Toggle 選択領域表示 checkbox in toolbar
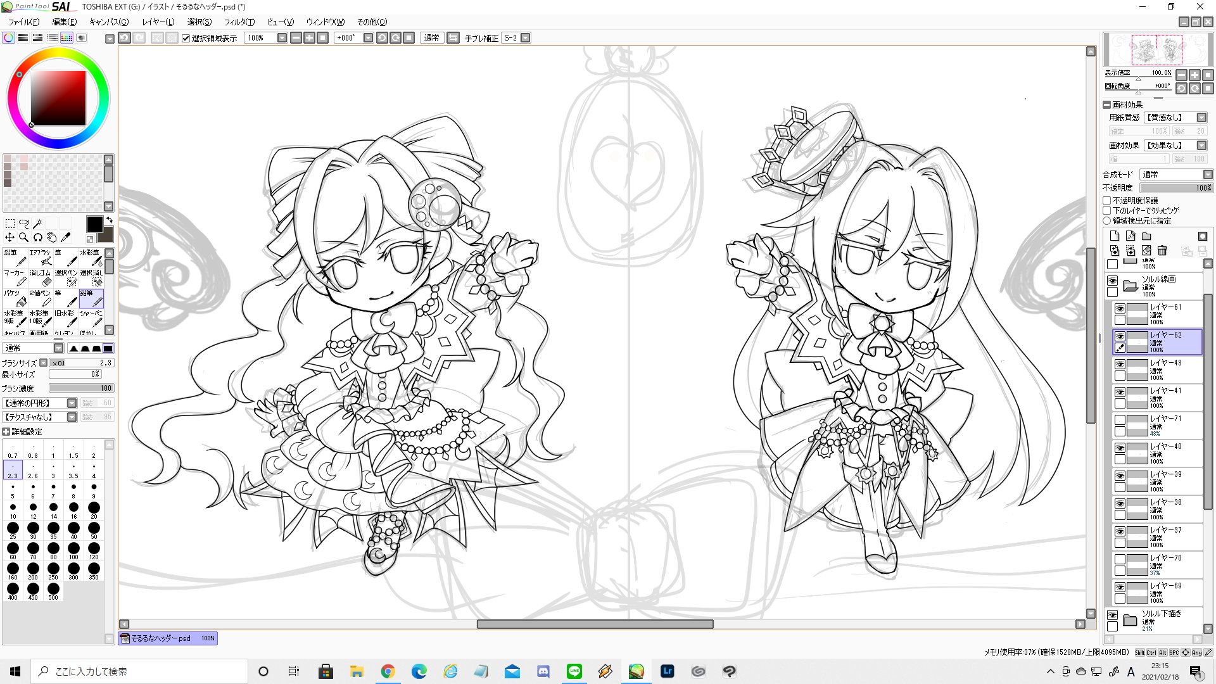This screenshot has width=1216, height=684. point(186,38)
